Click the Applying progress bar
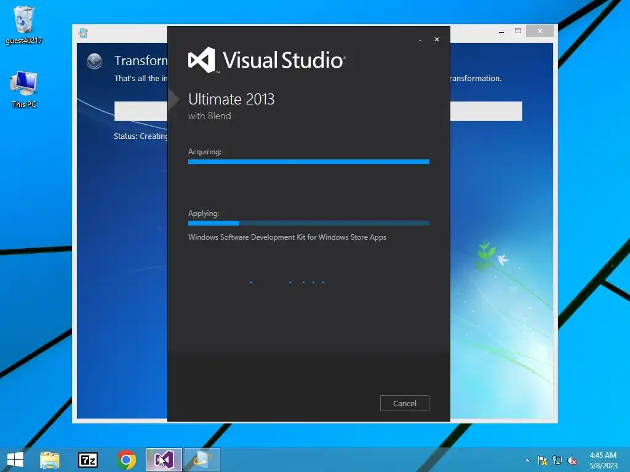This screenshot has width=630, height=472. [x=309, y=223]
